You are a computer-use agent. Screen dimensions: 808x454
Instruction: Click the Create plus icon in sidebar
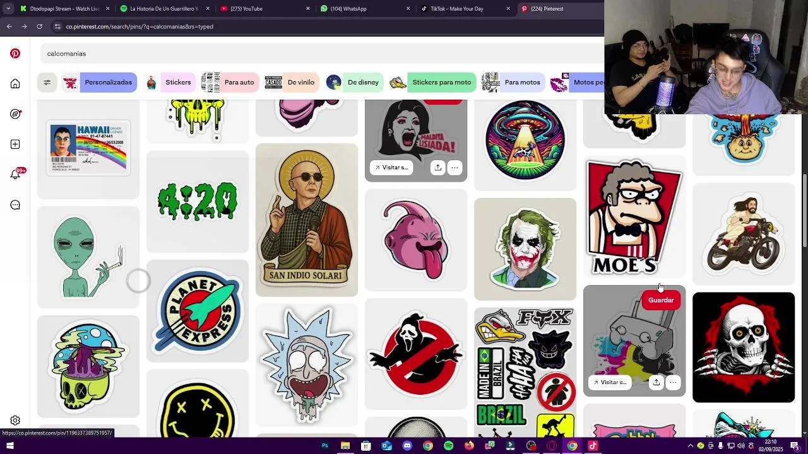click(x=15, y=144)
